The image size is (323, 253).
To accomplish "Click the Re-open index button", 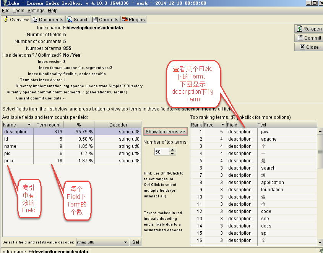I will pyautogui.click(x=308, y=29).
